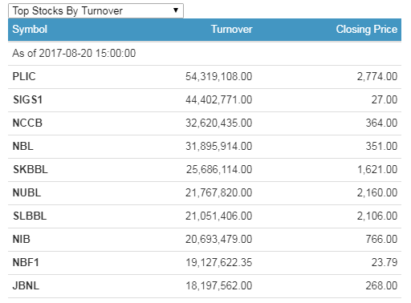Click the SLBBL stock symbol
This screenshot has height=303, width=411.
[30, 216]
